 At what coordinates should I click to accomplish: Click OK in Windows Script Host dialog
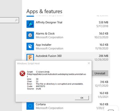point(82,98)
